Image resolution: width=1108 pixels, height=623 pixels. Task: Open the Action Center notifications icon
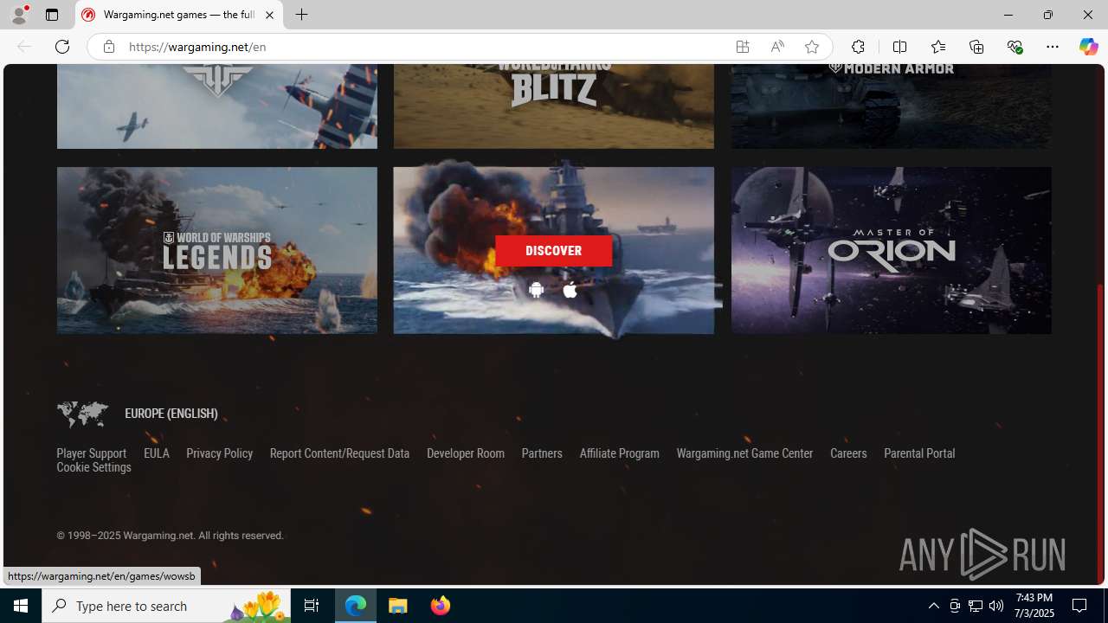pyautogui.click(x=1080, y=606)
